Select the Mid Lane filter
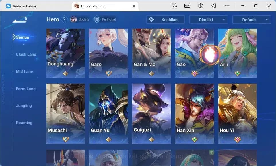This screenshot has width=276, height=166. [24, 71]
